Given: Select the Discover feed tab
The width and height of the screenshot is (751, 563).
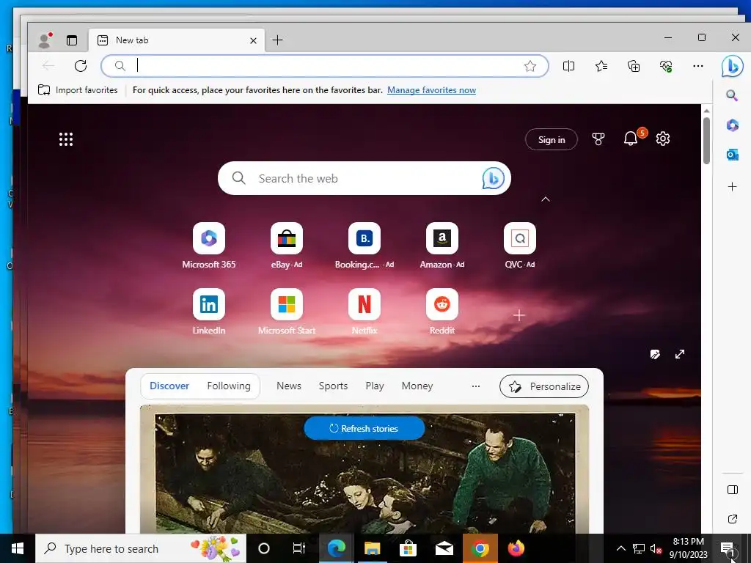Looking at the screenshot, I should (169, 386).
